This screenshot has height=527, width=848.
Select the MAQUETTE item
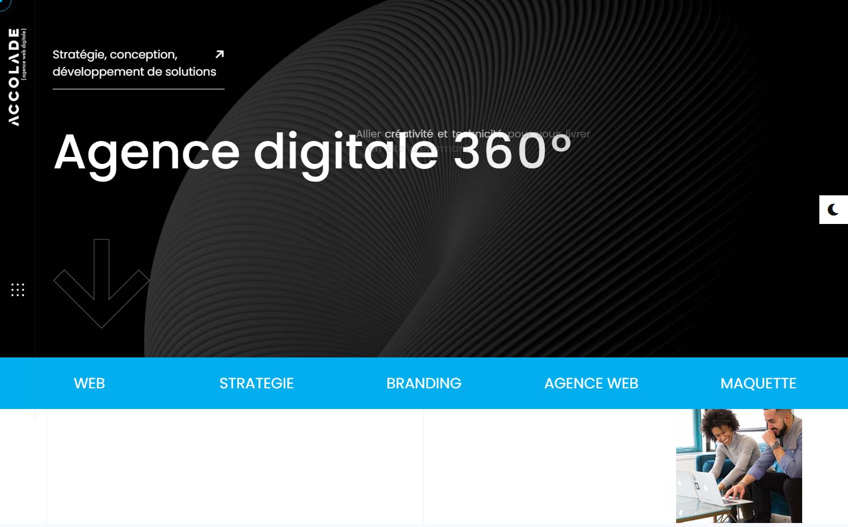pyautogui.click(x=759, y=383)
